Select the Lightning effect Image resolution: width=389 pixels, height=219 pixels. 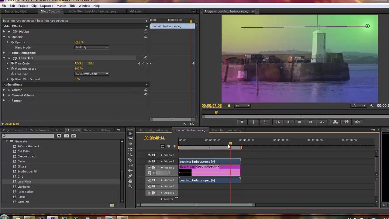(x=23, y=187)
